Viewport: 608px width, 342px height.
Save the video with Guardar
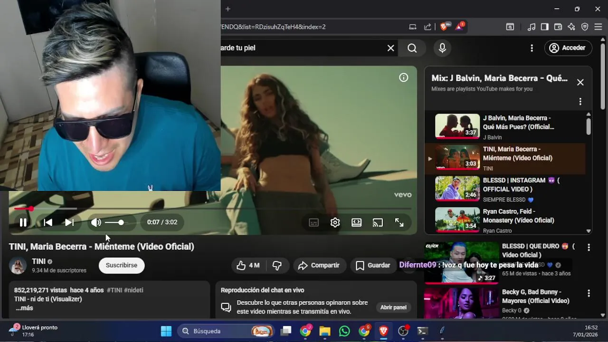coord(373,266)
